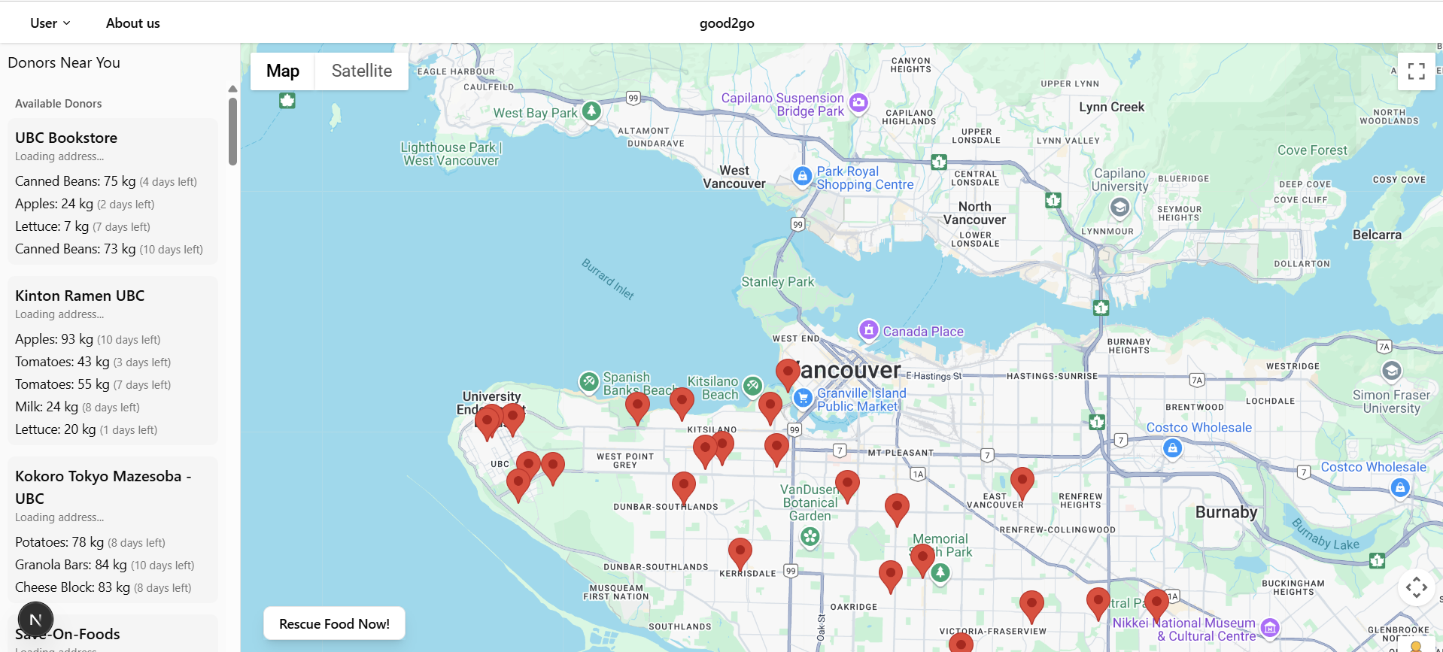This screenshot has width=1443, height=652.
Task: Click the Capilano University marker icon
Action: pos(1119,207)
